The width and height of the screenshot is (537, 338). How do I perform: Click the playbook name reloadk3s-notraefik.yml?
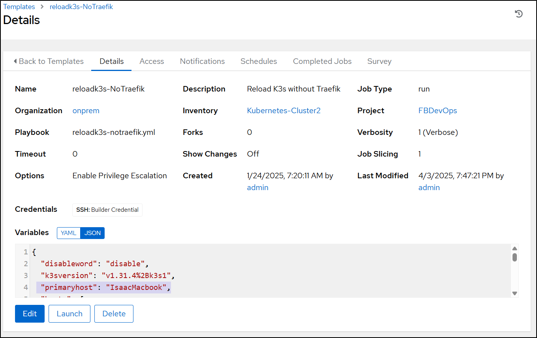click(x=114, y=132)
